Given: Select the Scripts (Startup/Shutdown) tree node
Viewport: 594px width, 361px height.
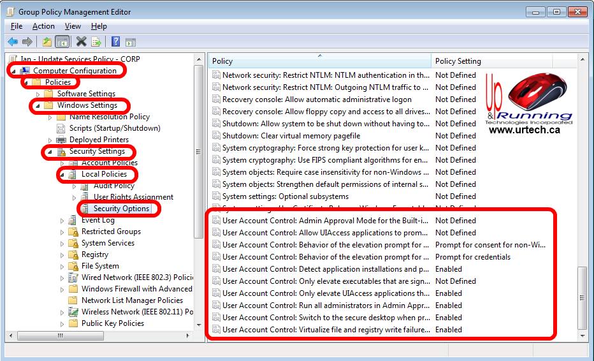Looking at the screenshot, I should point(115,128).
